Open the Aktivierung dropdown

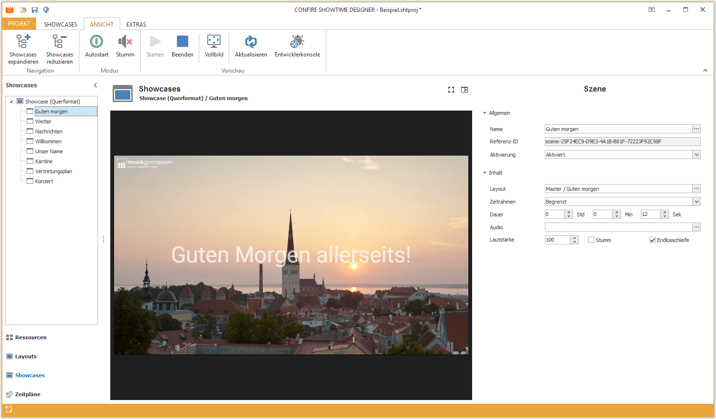(696, 155)
